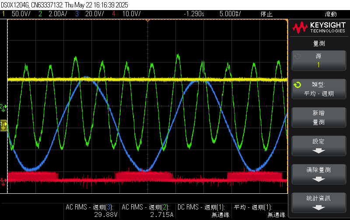This screenshot has height=220, width=350.
Task: Select the DC RMS 週期(1) measurement
Action: pyautogui.click(x=203, y=211)
